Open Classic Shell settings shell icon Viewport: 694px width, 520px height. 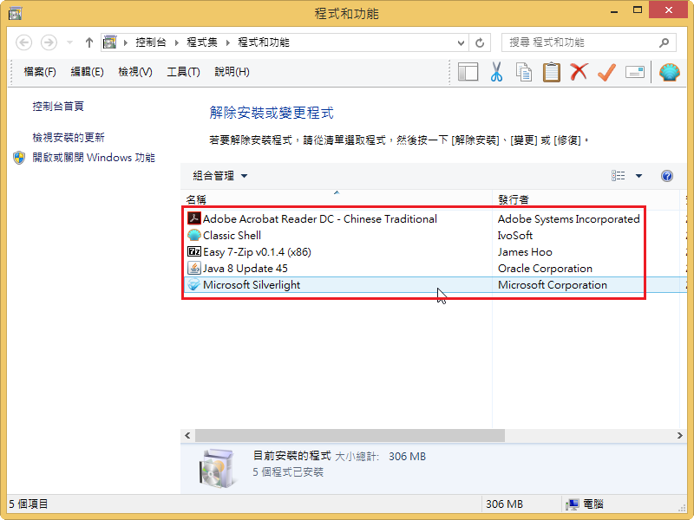tap(669, 72)
